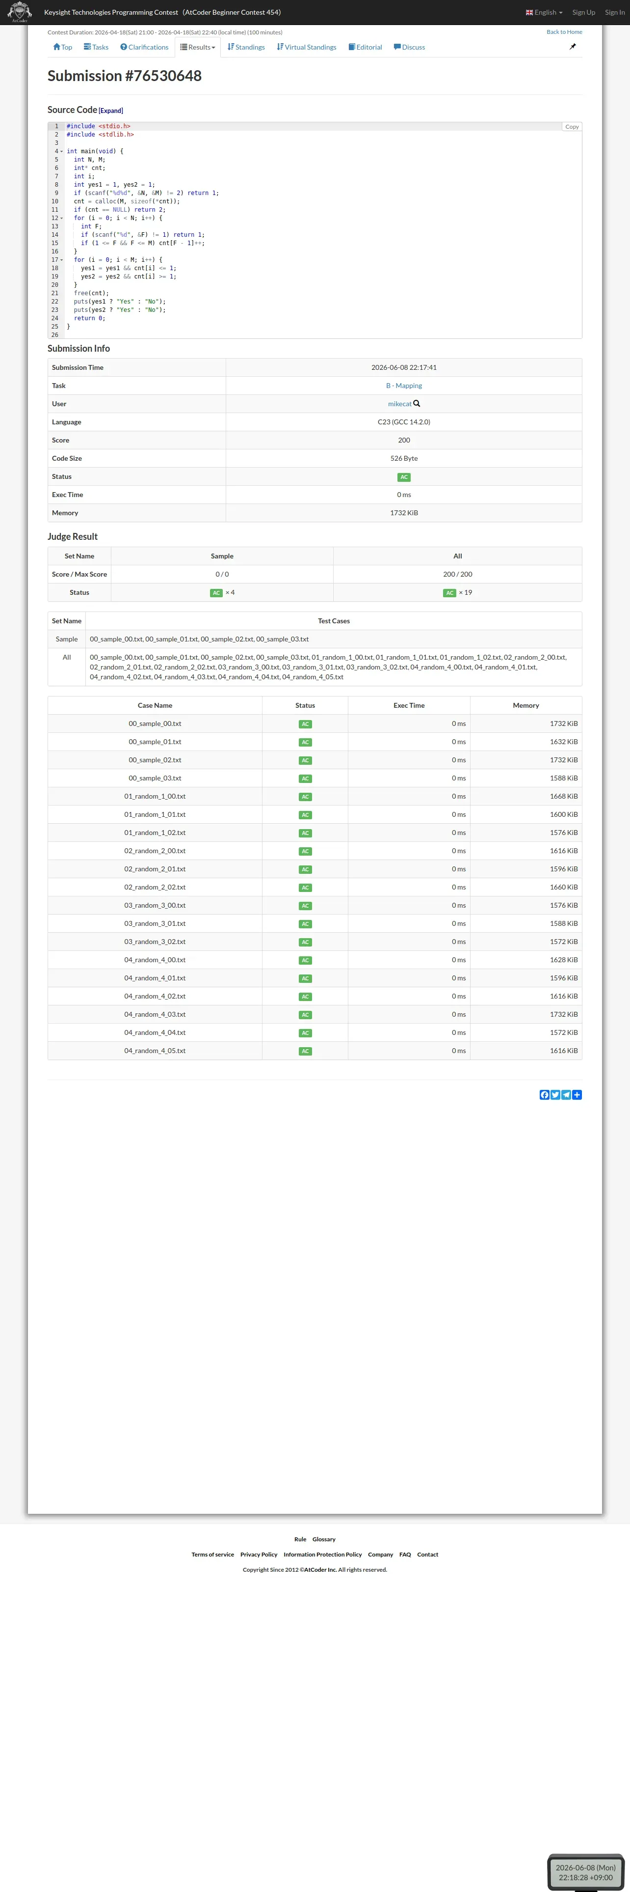The height and width of the screenshot is (1892, 630).
Task: Open the English language dropdown
Action: click(544, 12)
